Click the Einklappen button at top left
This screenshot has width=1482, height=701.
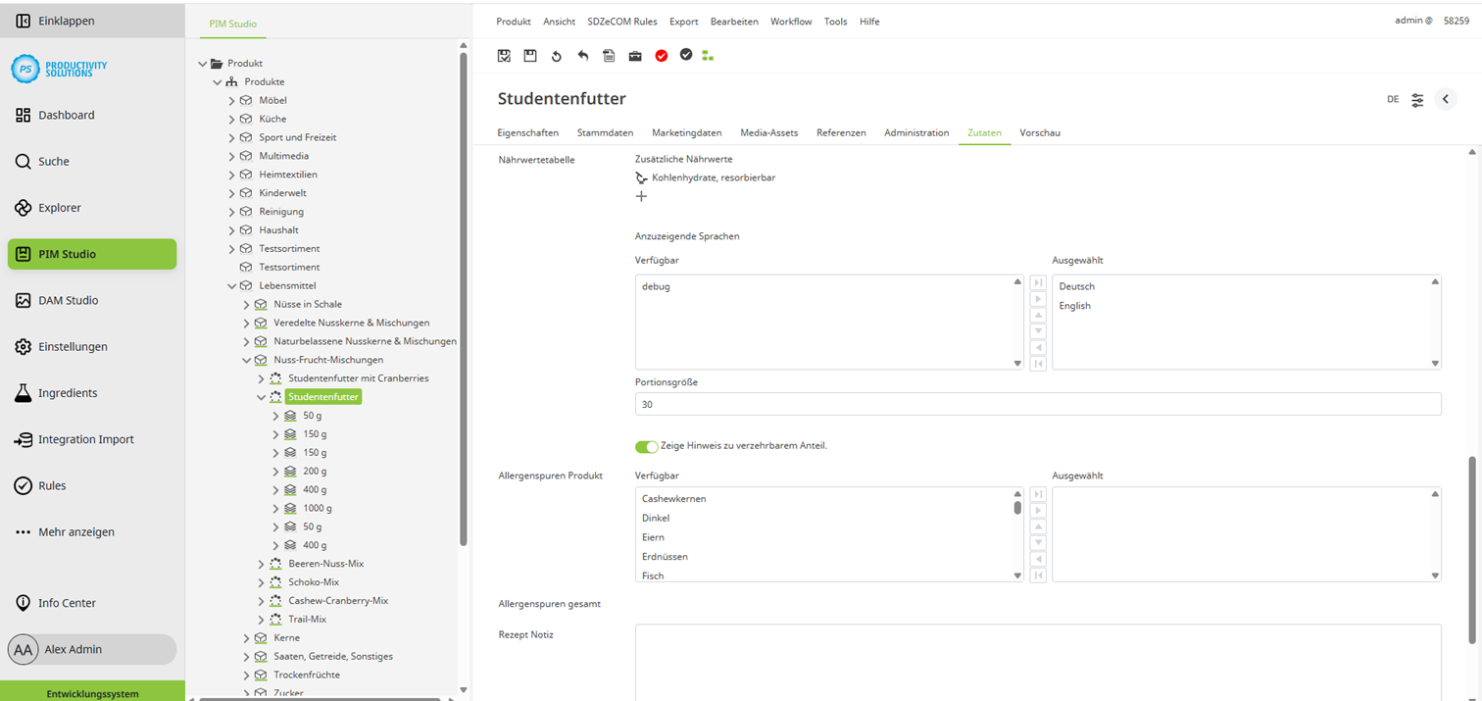pyautogui.click(x=52, y=20)
